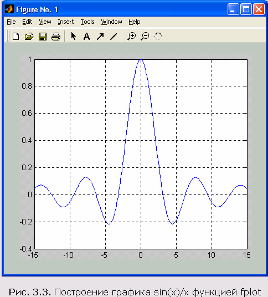
Task: Enable plot editing with the arrow cursor
Action: [73, 36]
